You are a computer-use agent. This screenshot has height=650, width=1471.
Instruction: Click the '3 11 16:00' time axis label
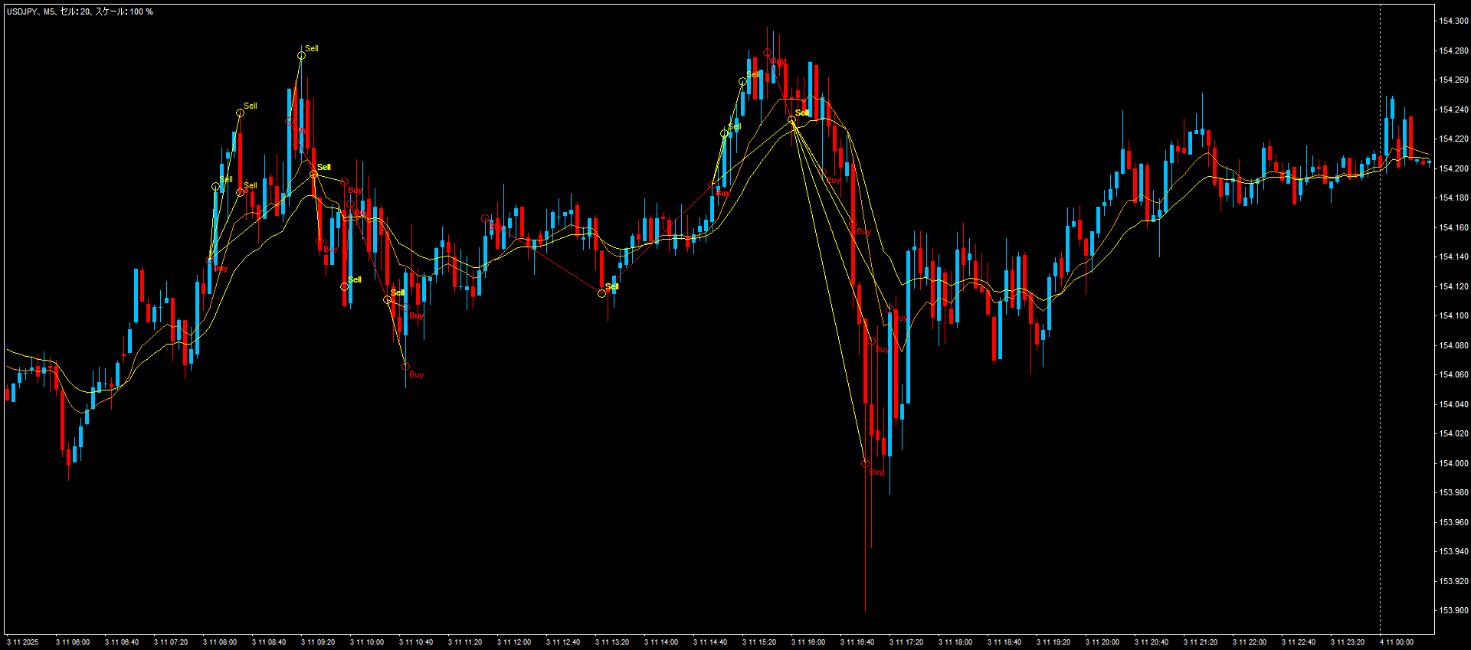(x=808, y=642)
